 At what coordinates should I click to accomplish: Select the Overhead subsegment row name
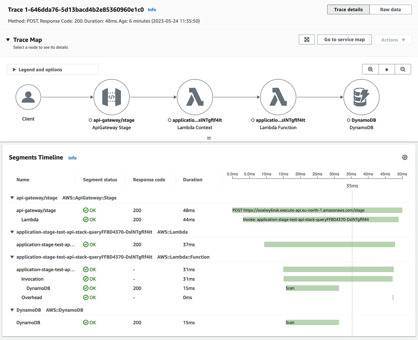(x=32, y=298)
